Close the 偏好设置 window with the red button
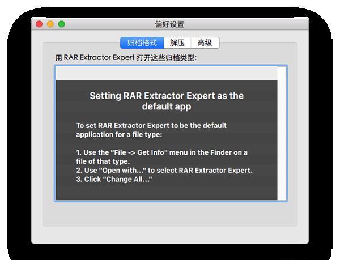340x260 pixels. click(x=39, y=24)
